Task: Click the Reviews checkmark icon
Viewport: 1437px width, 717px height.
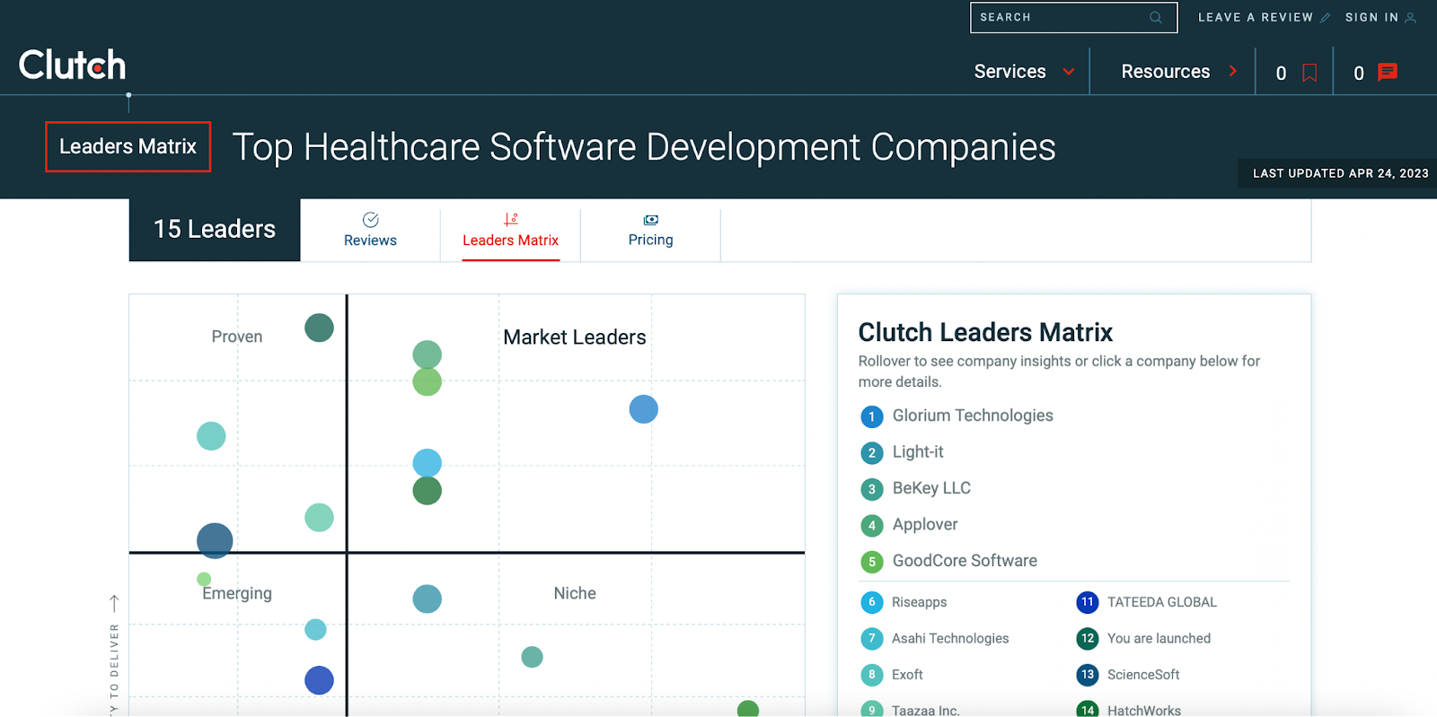Action: [x=370, y=220]
